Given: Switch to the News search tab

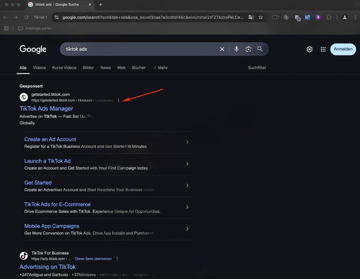Looking at the screenshot, I should click(105, 68).
